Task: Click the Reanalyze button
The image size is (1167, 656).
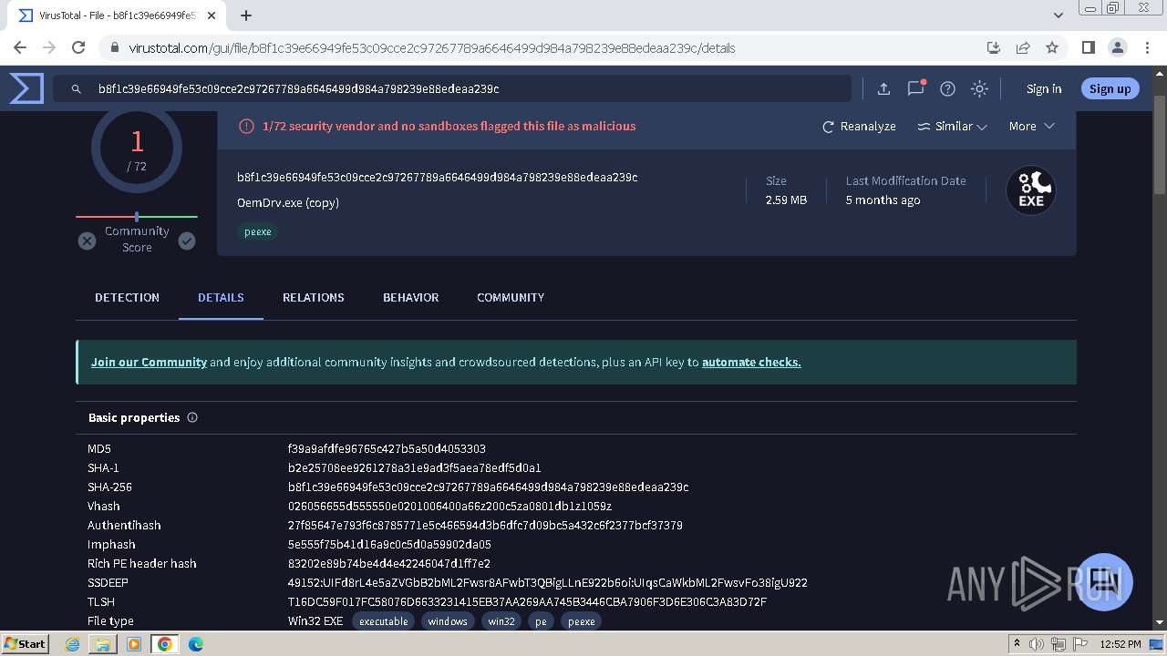Action: [x=859, y=127]
